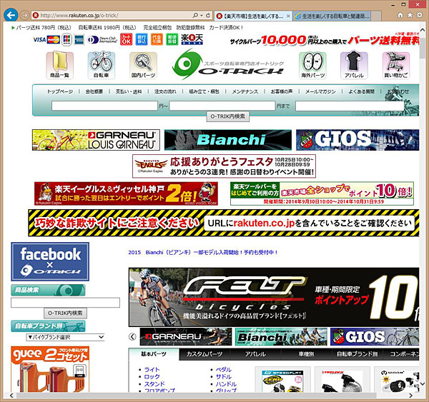Switch to the 基本パーツ tab
This screenshot has width=429, height=402.
pyautogui.click(x=154, y=354)
